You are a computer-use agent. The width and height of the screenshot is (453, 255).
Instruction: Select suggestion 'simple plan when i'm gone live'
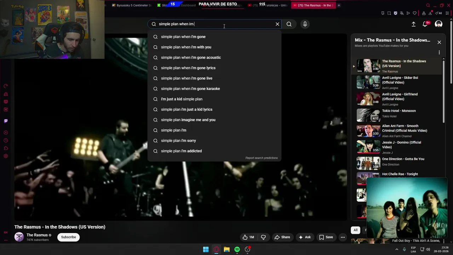coord(214,78)
